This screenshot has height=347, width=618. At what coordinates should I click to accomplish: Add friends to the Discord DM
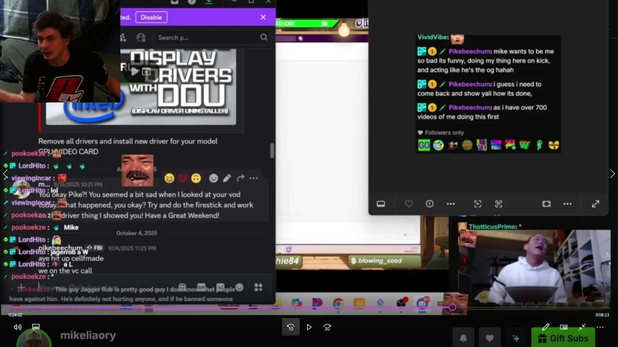[x=124, y=37]
